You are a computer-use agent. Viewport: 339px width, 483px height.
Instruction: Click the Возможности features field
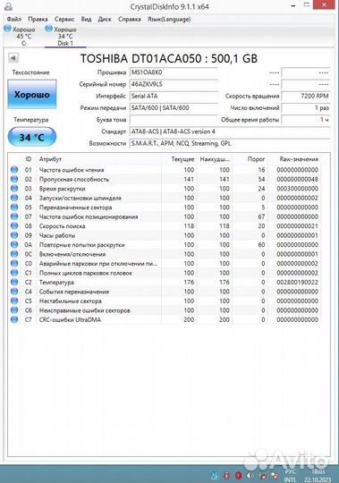[x=230, y=143]
